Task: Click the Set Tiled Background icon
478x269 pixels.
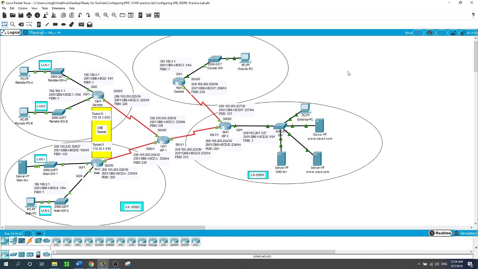Action: (453, 33)
